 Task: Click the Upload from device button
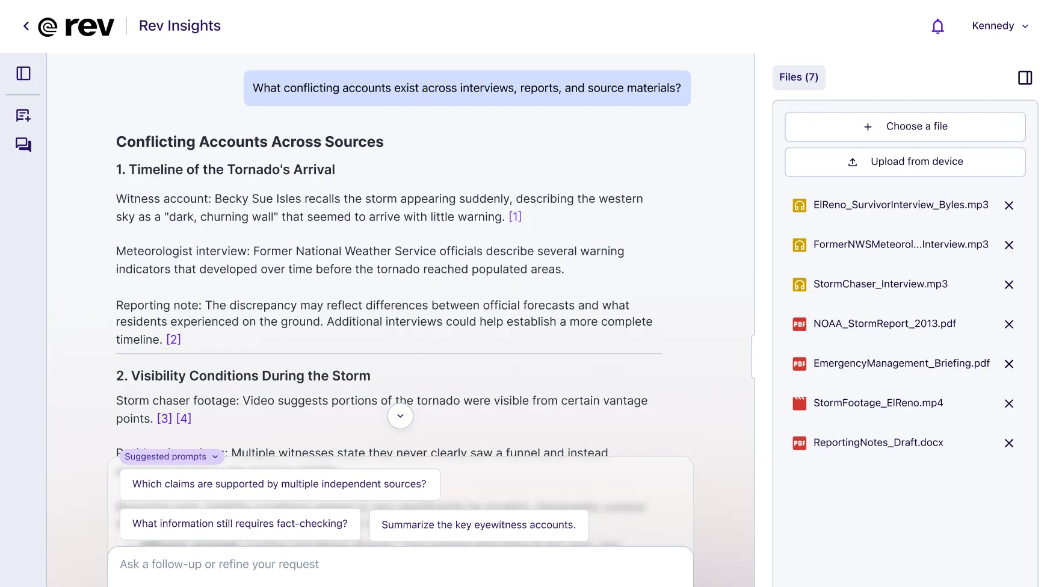[905, 162]
